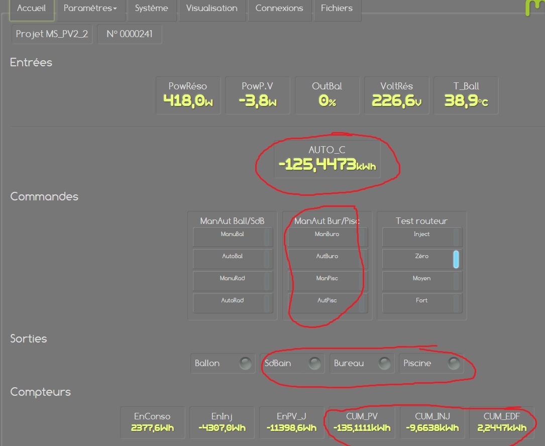Screen dimensions: 545x446
Task: Select the EnConso 2377,6Wh counter
Action: coord(153,422)
